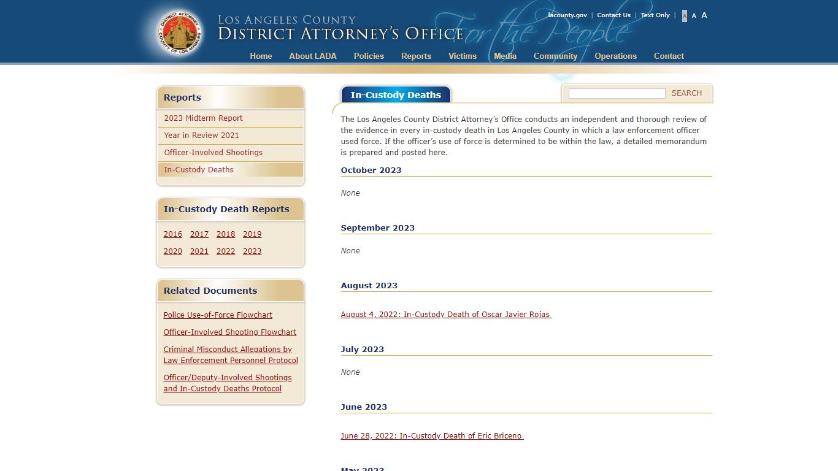
Task: View 2020 in-custody death reports
Action: [173, 251]
